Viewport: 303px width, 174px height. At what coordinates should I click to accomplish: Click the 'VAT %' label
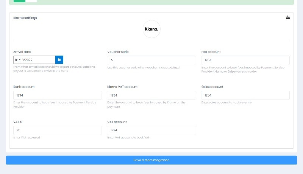pyautogui.click(x=17, y=122)
